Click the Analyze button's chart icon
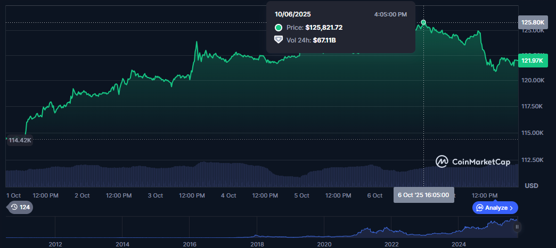This screenshot has height=248, width=556. pyautogui.click(x=479, y=208)
